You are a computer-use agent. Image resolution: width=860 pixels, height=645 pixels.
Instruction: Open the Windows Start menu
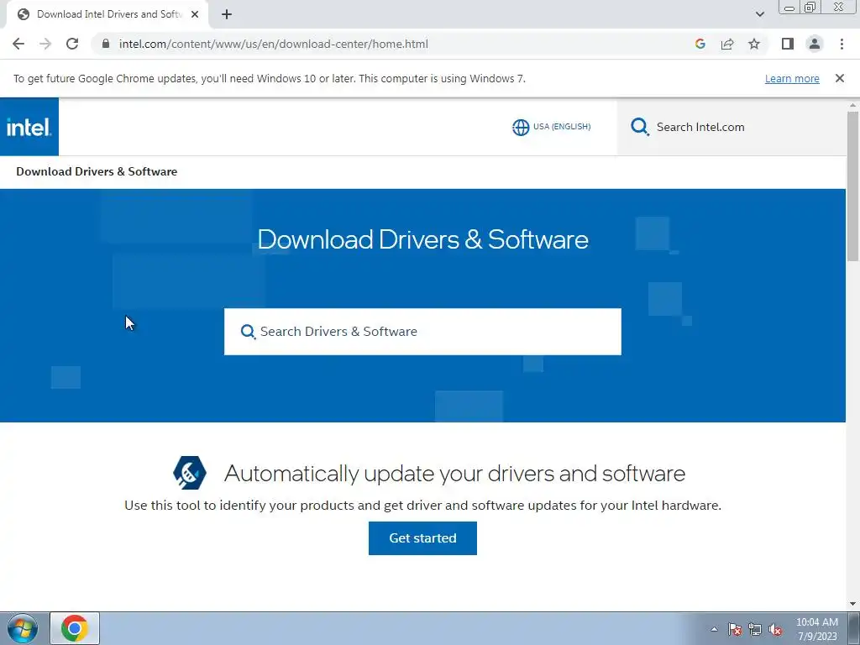tap(22, 628)
